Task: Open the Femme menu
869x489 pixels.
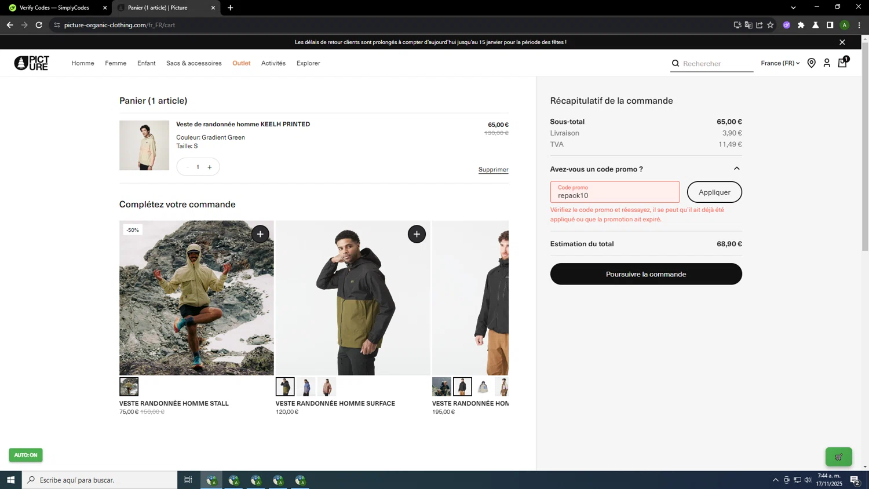Action: coord(116,63)
